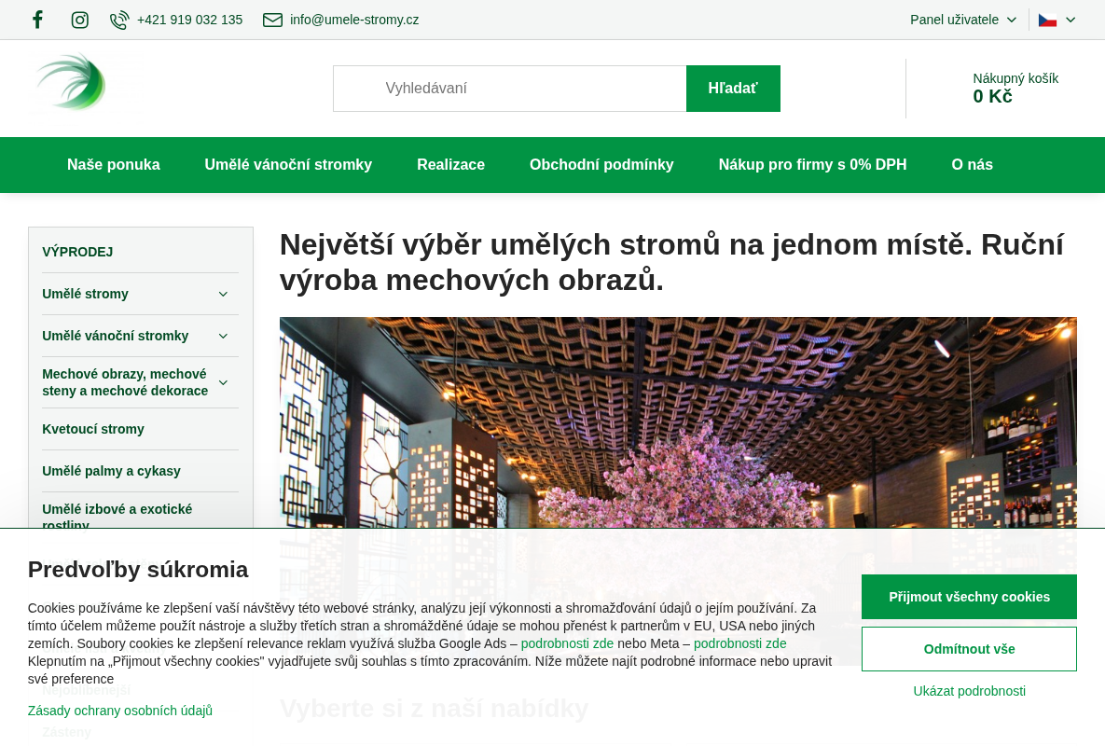Screen dimensions: 1119x746
Task: Open Zásady ochrany osobních údajů link
Action: click(x=120, y=711)
